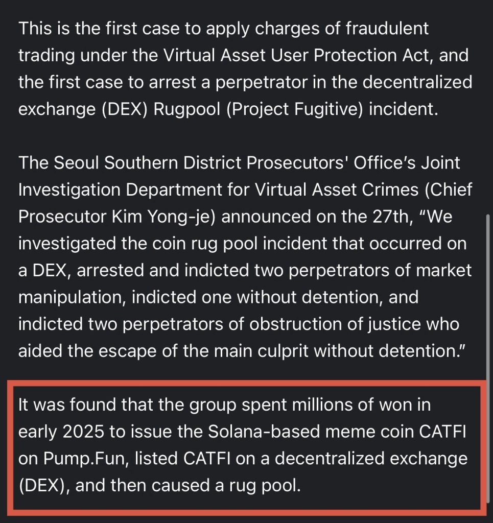Click the phrase "obstruction of justice"

click(335, 324)
